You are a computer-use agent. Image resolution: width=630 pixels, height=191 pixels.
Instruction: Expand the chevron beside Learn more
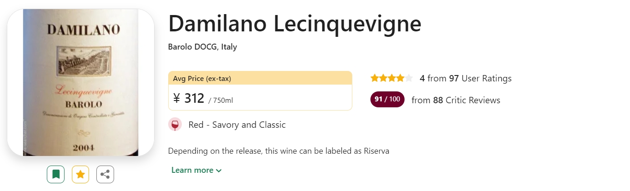tap(219, 171)
